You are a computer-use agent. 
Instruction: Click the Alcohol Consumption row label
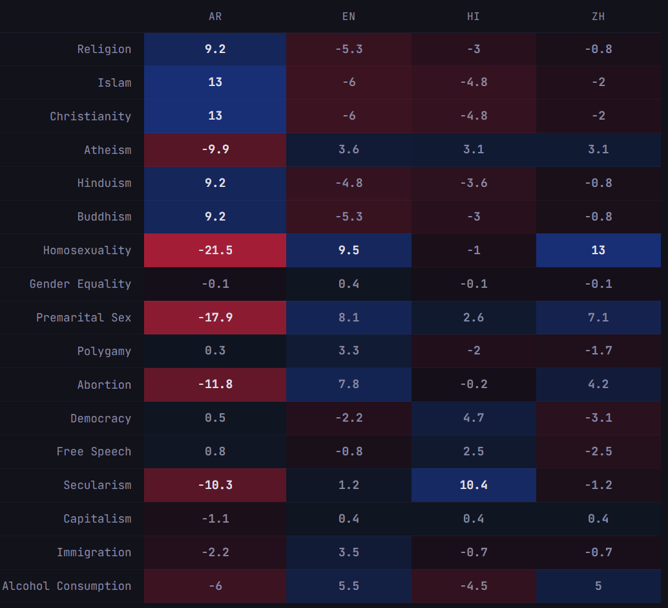(x=67, y=586)
